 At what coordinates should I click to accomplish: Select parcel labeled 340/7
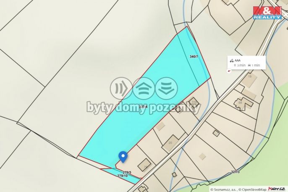[194, 57]
